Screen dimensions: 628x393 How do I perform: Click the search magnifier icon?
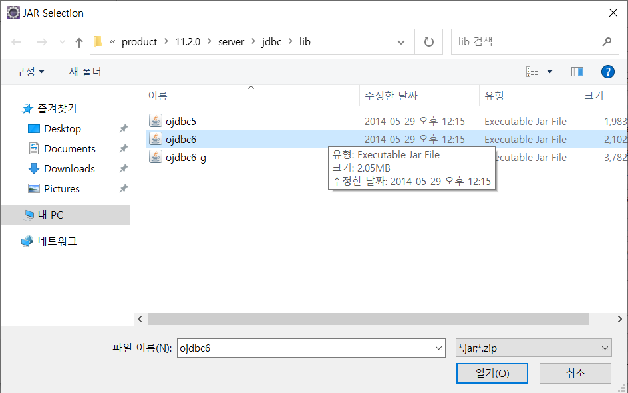pyautogui.click(x=607, y=41)
